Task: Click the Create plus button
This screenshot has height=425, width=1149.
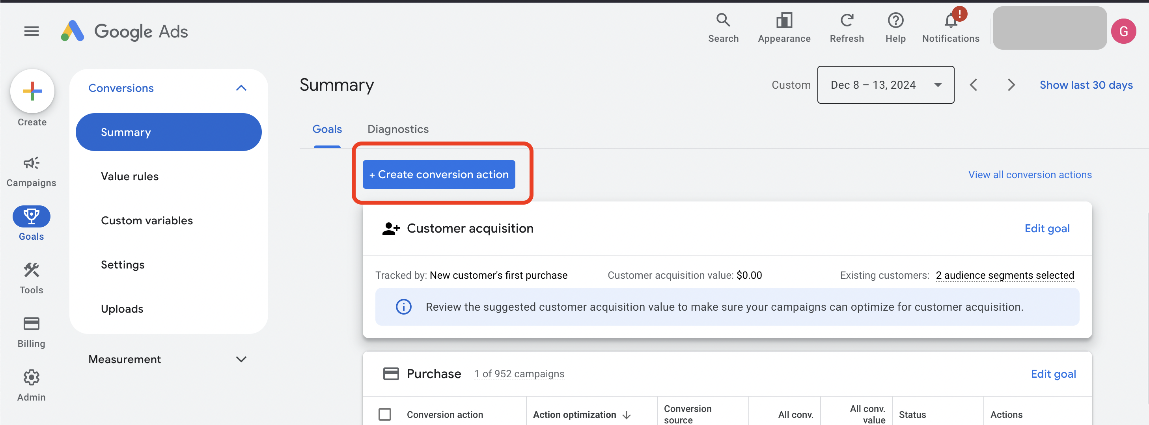Action: pyautogui.click(x=32, y=91)
